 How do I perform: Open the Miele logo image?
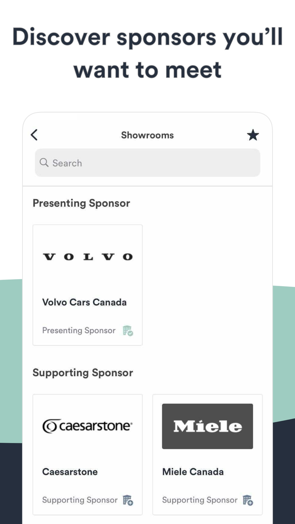tap(207, 426)
